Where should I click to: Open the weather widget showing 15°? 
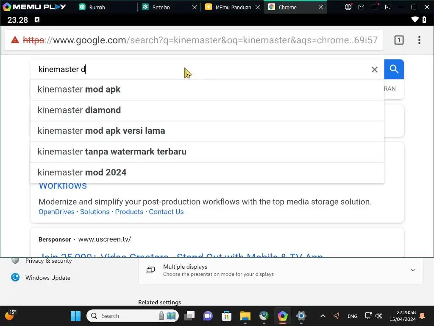tap(10, 315)
